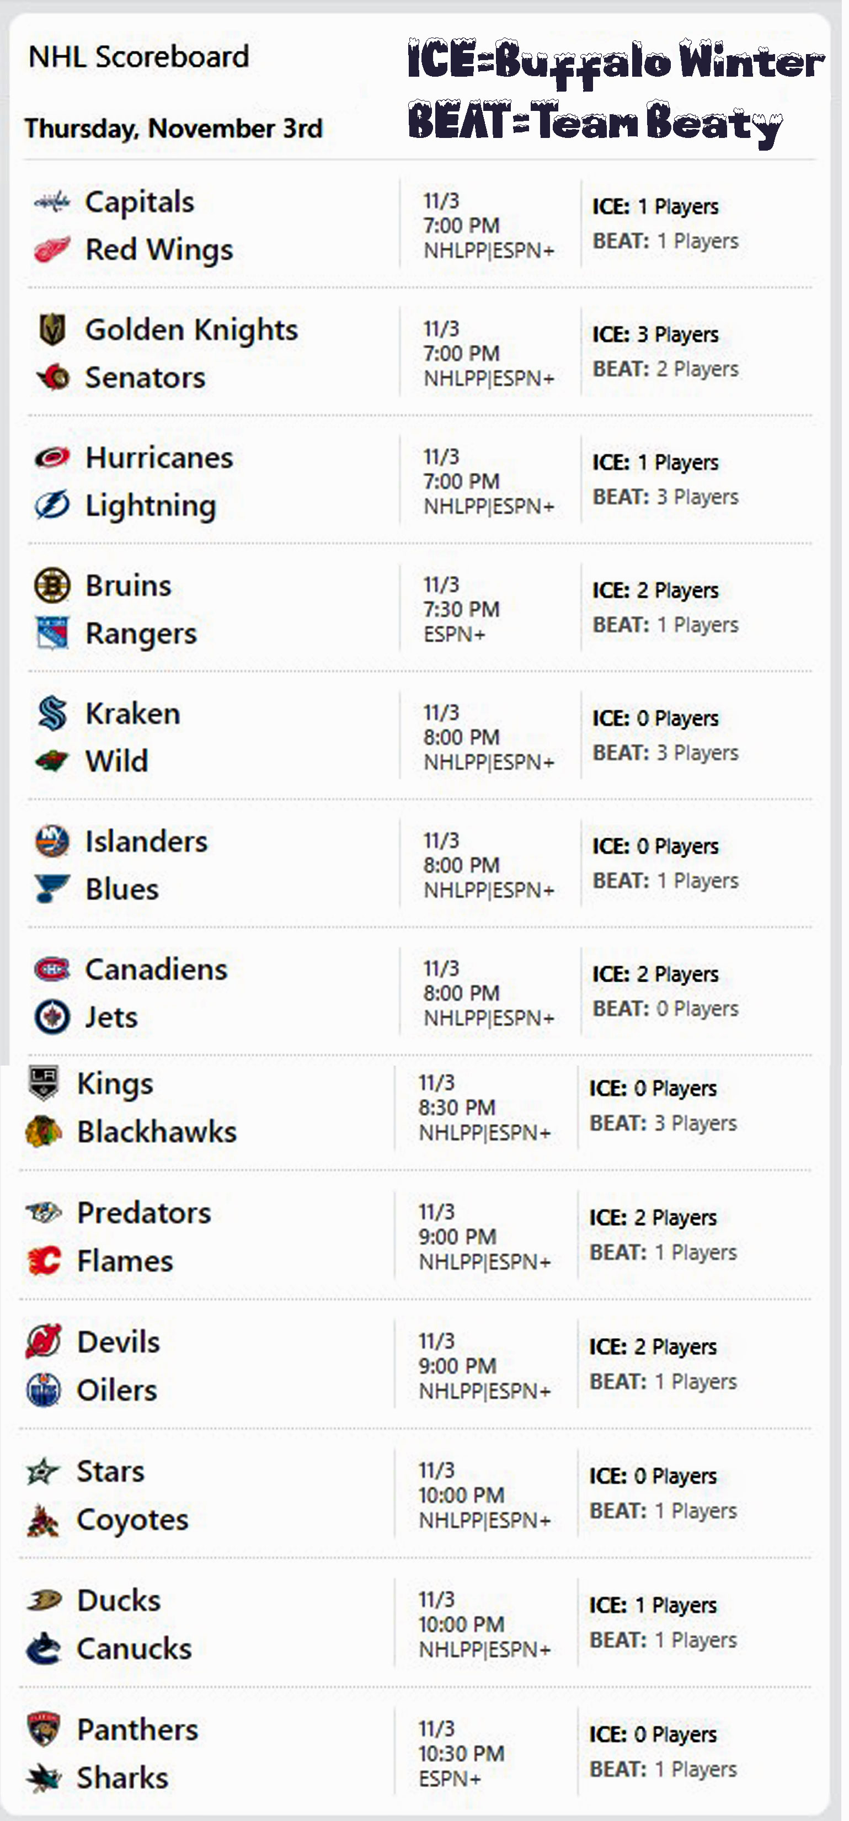
Task: Click ICE player count for Panthers-Sharks game
Action: click(x=653, y=1735)
